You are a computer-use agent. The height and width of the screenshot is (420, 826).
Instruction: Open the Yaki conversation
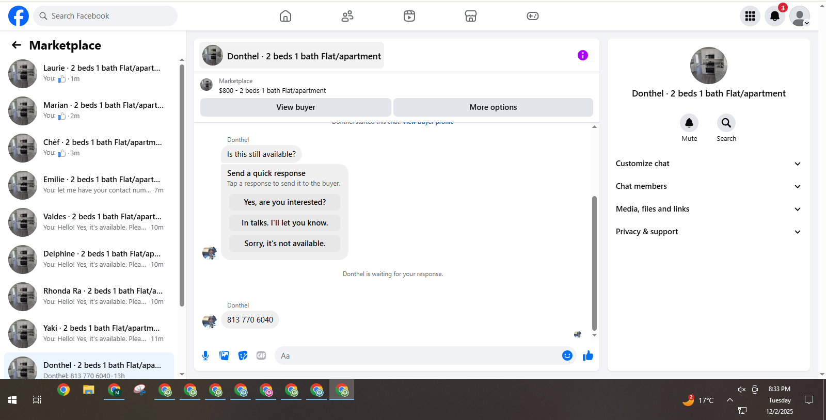pos(89,334)
